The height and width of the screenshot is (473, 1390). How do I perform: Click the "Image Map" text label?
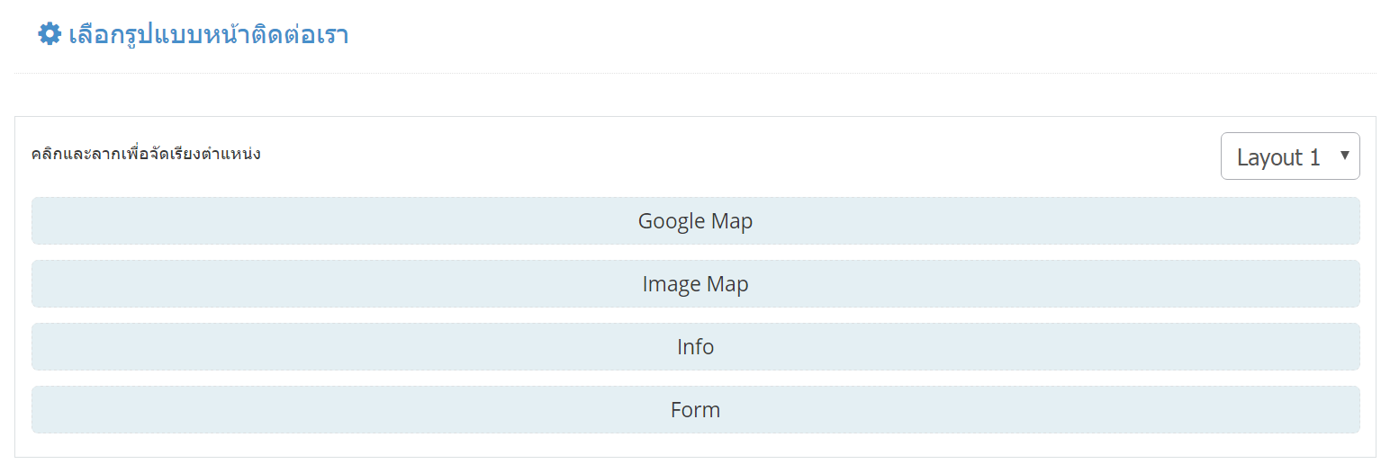point(695,284)
